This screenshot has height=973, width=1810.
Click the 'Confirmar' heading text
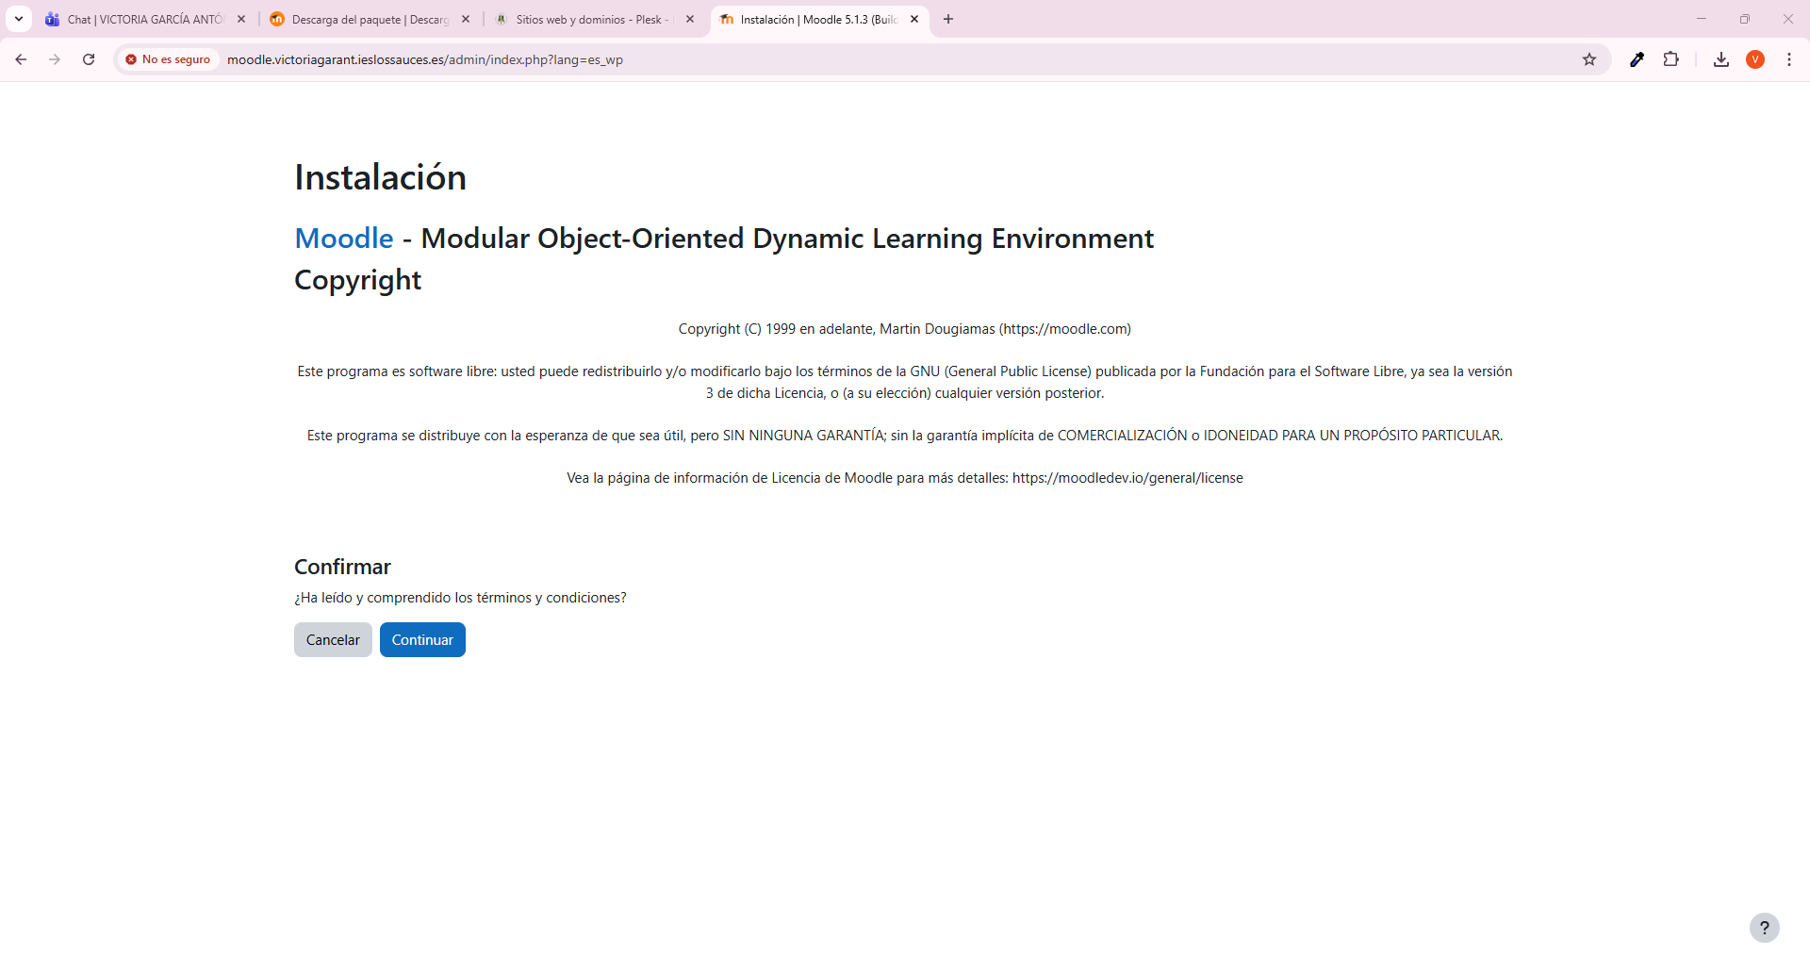pyautogui.click(x=342, y=567)
